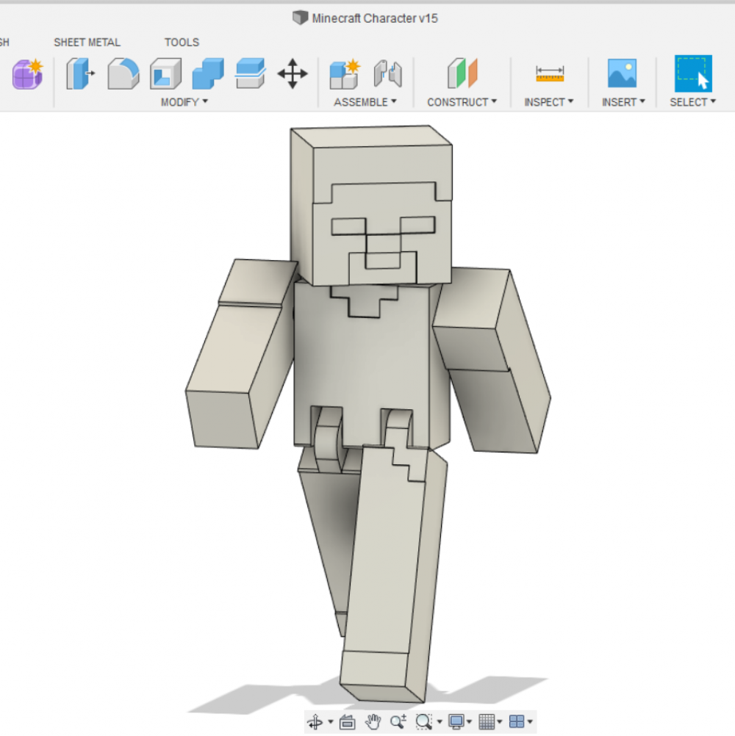735x736 pixels.
Task: Open the SELECT dropdown menu
Action: [x=692, y=102]
